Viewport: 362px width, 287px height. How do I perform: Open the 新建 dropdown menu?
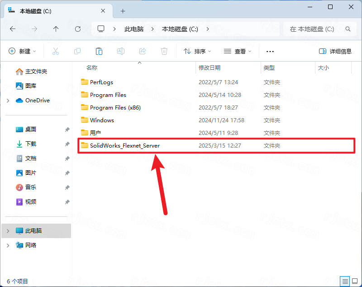pyautogui.click(x=22, y=52)
